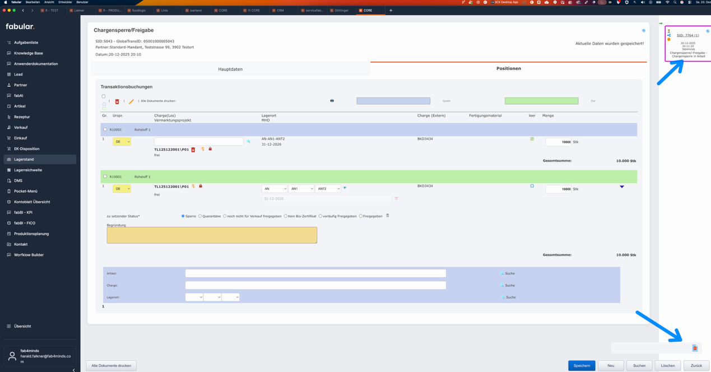This screenshot has height=372, width=711.
Task: Click the Speichern button
Action: point(582,365)
